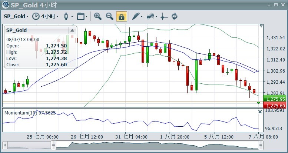Close the Momentum indicator panel
288x153 pixels.
pyautogui.click(x=260, y=112)
